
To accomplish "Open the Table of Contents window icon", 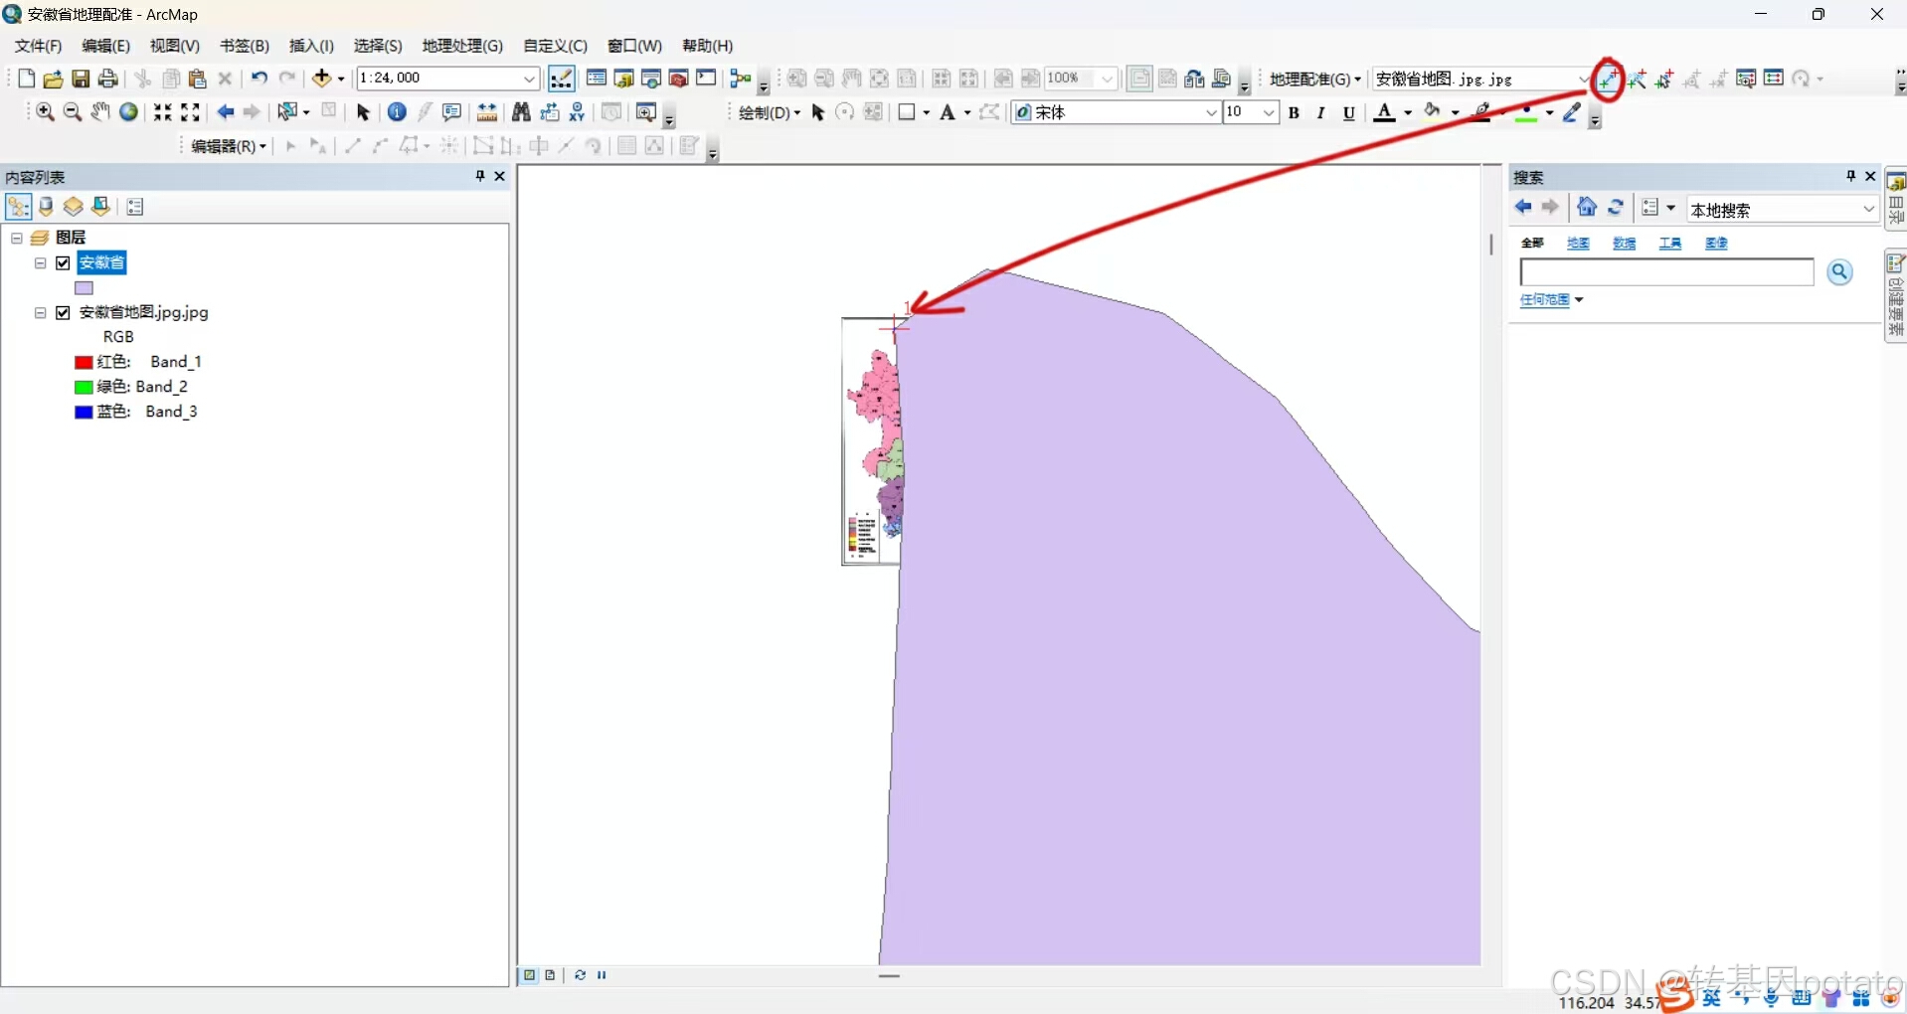I will [597, 79].
